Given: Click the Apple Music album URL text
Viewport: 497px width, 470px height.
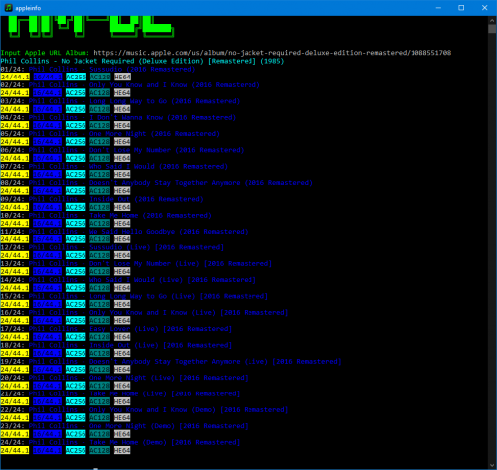Looking at the screenshot, I should [272, 53].
